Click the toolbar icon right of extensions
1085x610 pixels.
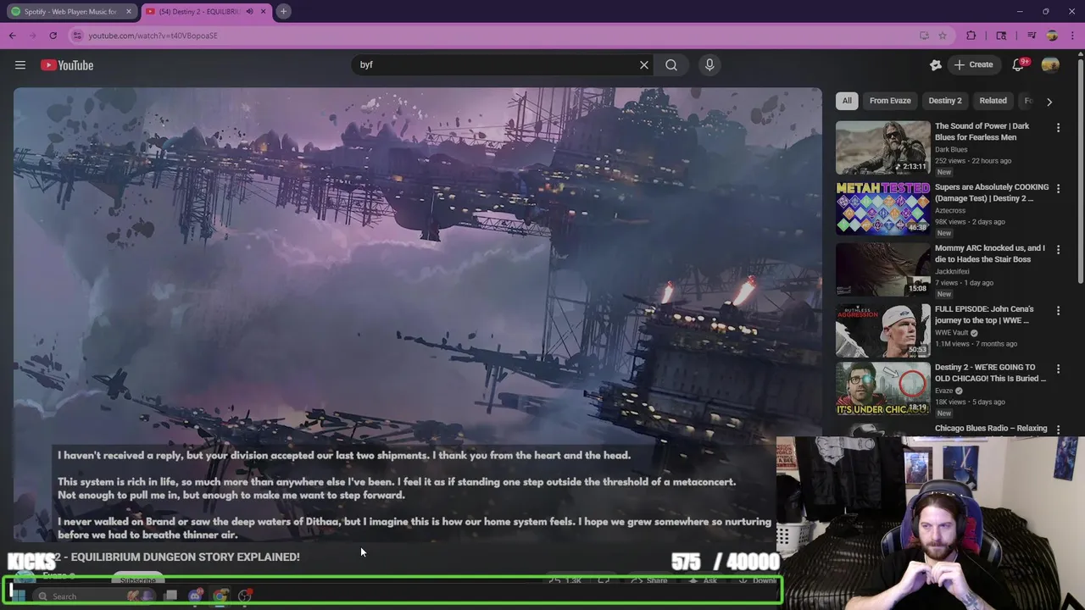click(x=1001, y=36)
